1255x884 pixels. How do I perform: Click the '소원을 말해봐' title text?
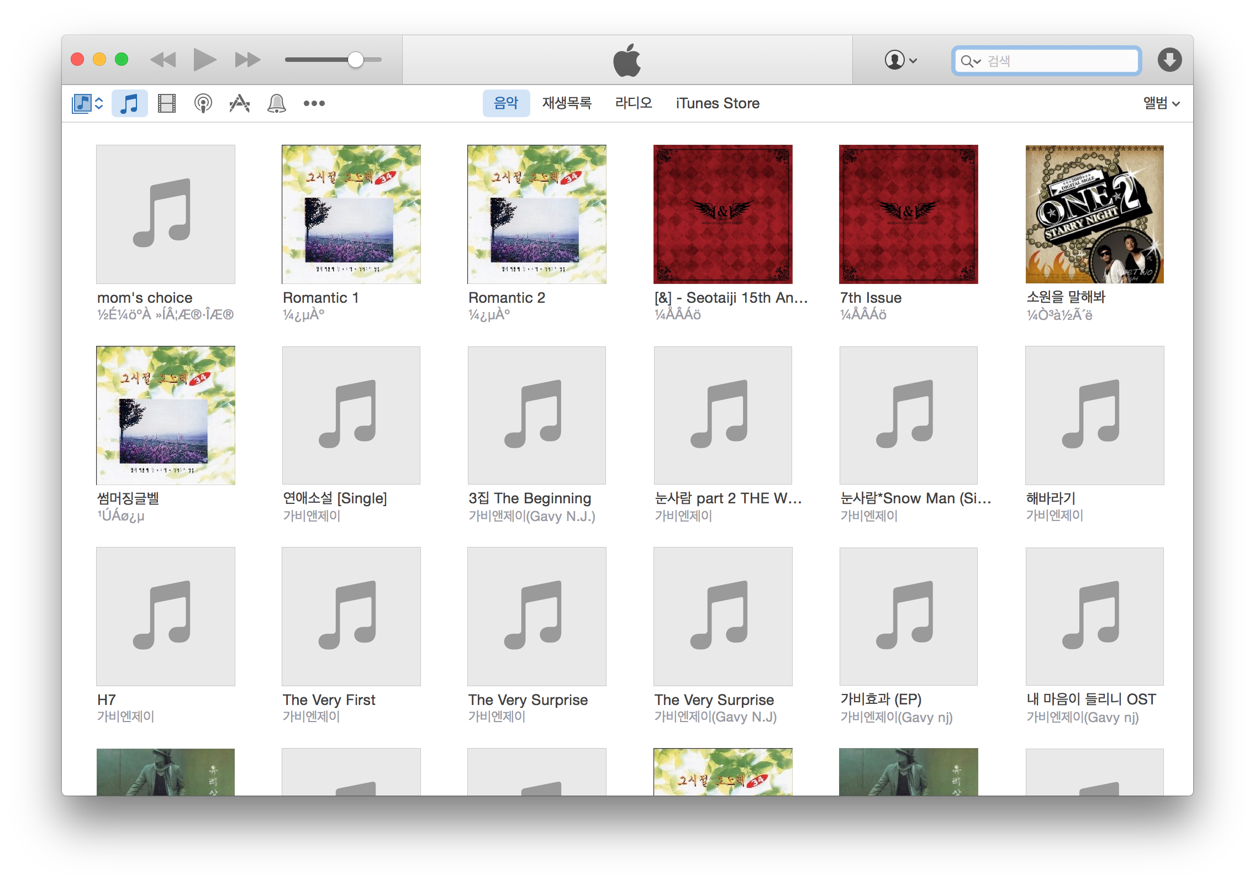[x=1066, y=297]
